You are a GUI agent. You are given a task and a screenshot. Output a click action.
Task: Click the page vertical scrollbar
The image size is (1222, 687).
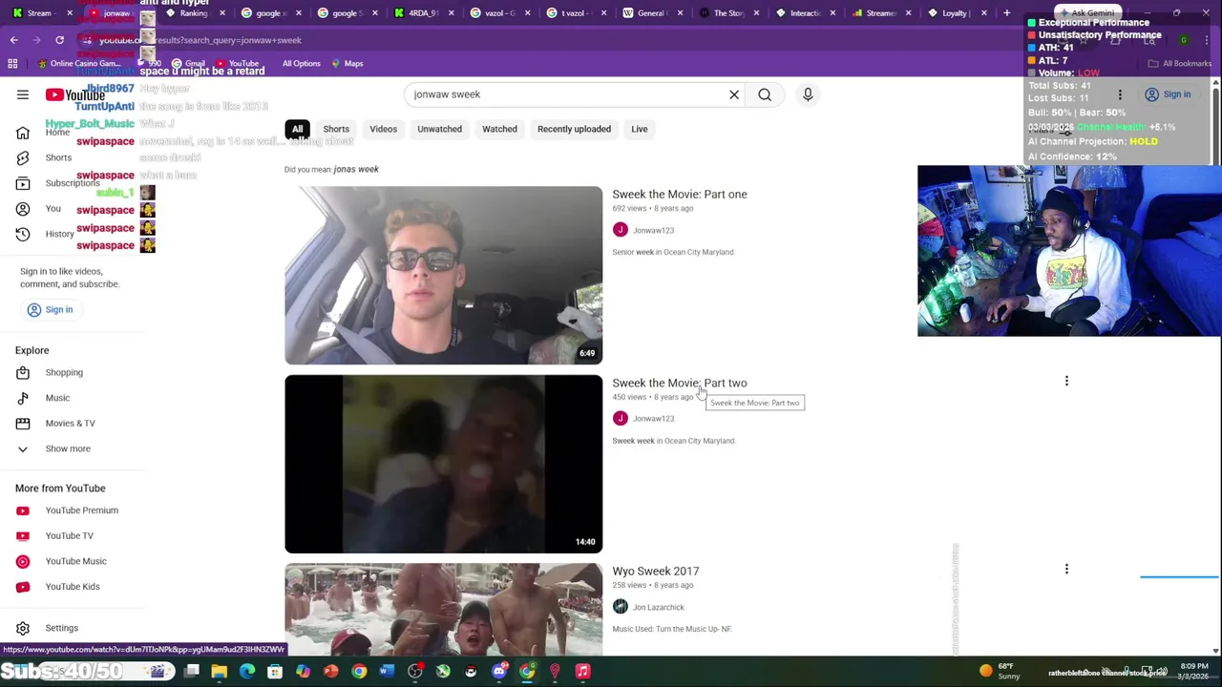point(1215,366)
